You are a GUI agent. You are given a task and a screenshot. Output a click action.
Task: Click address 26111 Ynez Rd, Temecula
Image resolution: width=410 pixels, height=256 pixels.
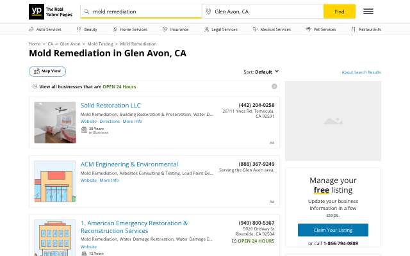coord(249,114)
